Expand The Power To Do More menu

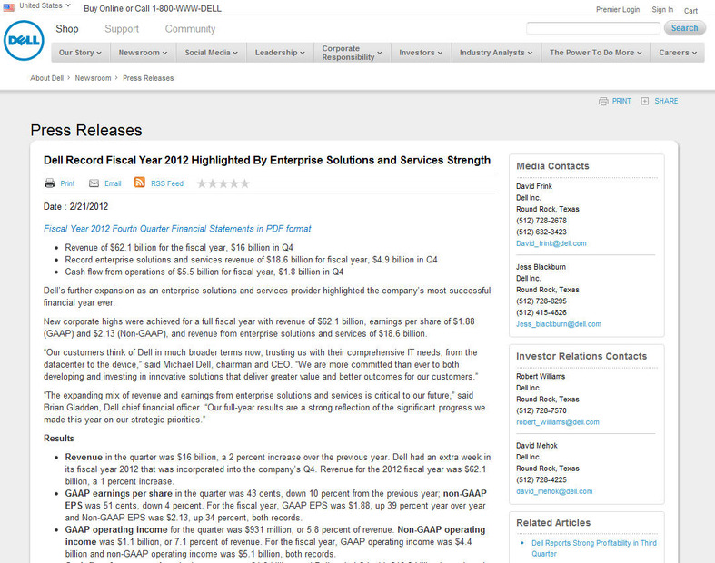click(x=595, y=53)
